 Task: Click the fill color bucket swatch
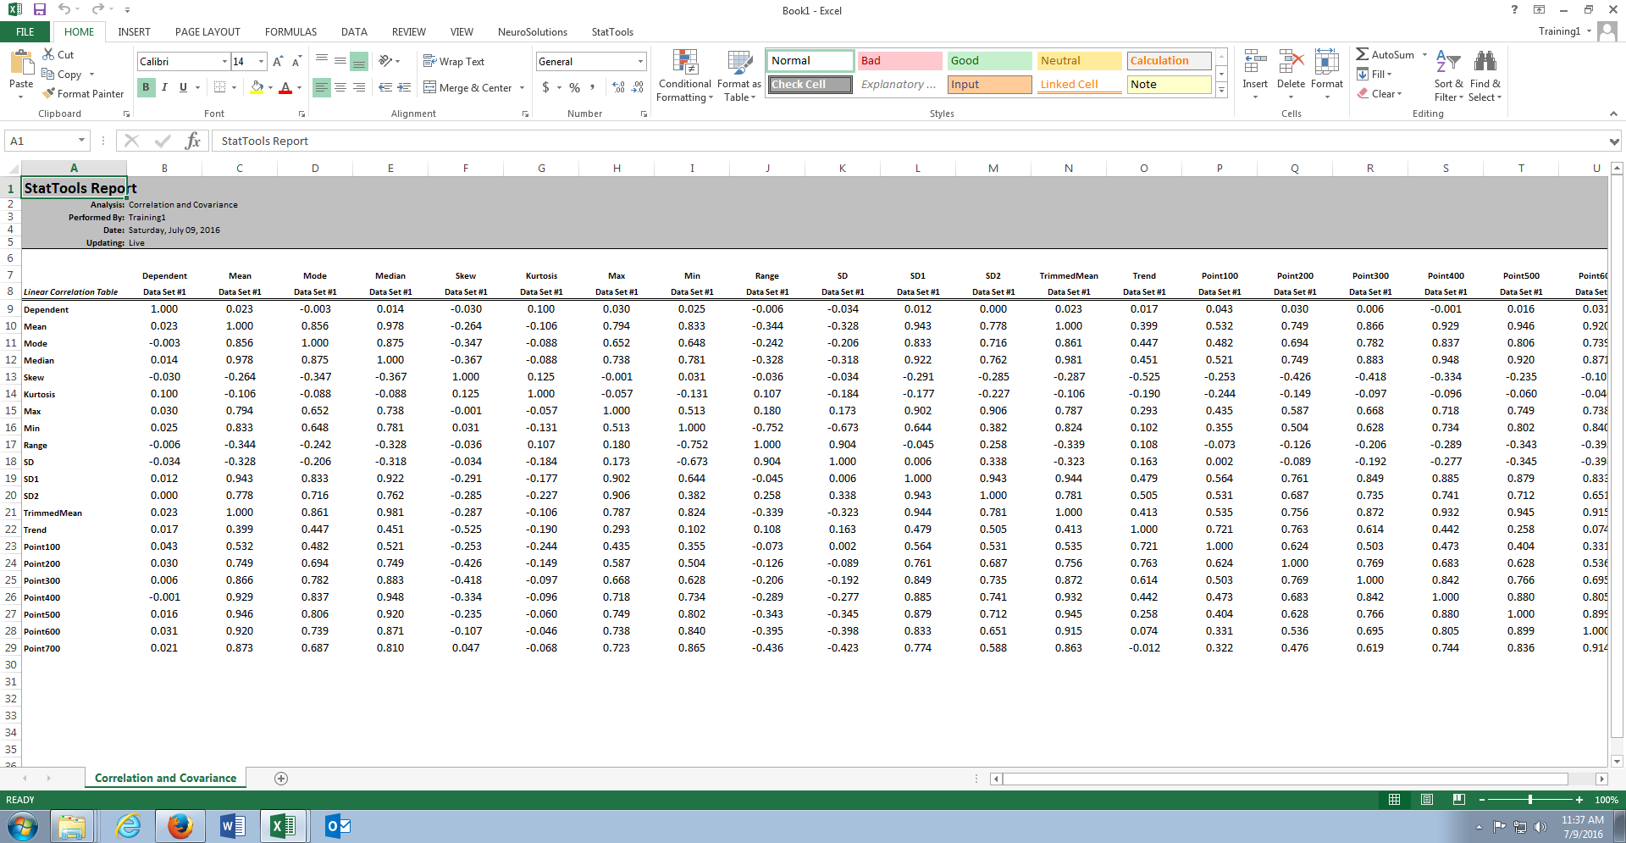[x=257, y=87]
